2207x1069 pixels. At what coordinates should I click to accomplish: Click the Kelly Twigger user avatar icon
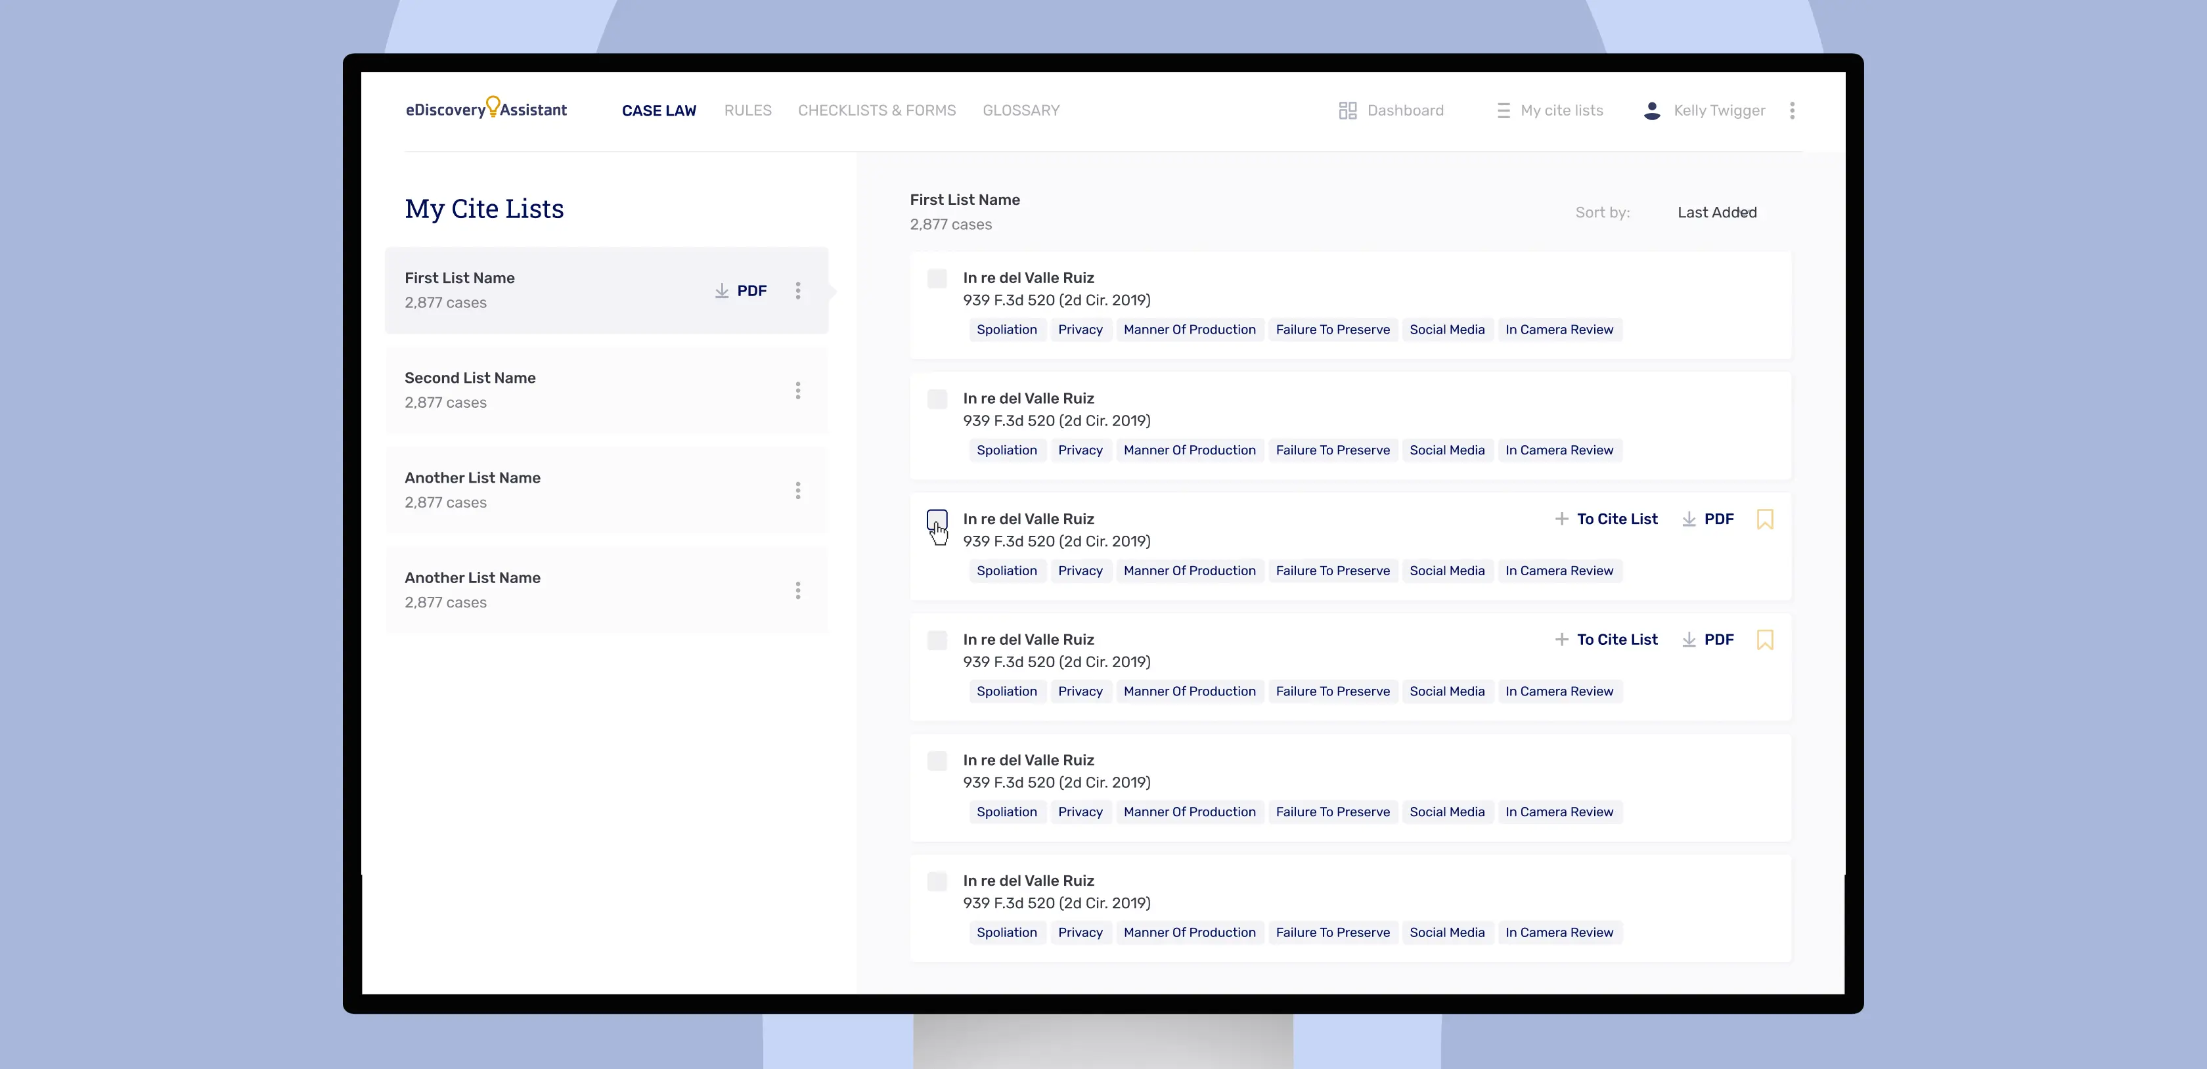1652,110
